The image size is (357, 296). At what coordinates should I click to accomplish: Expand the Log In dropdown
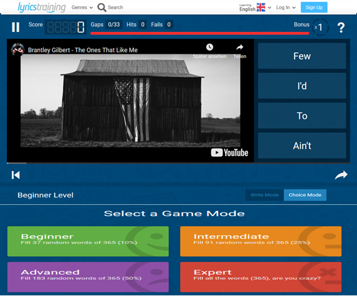(x=286, y=7)
